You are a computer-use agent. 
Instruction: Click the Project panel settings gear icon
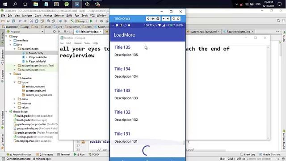pos(65,32)
